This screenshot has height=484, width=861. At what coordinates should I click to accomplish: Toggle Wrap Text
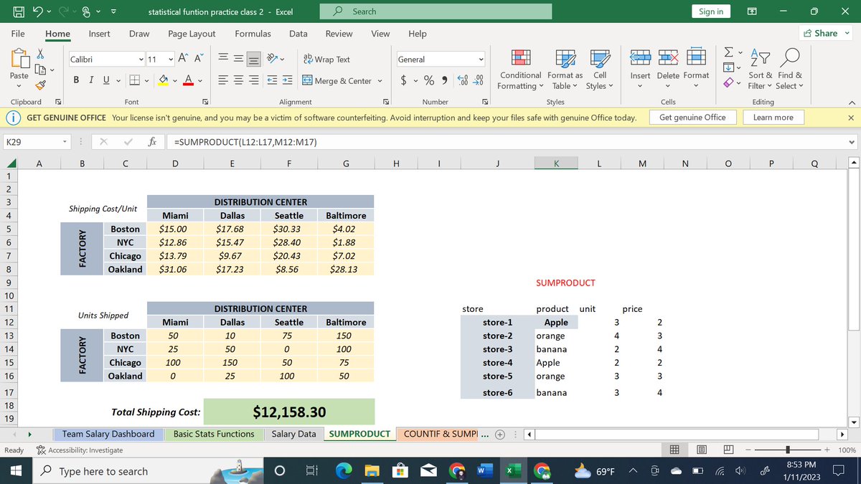coord(326,60)
